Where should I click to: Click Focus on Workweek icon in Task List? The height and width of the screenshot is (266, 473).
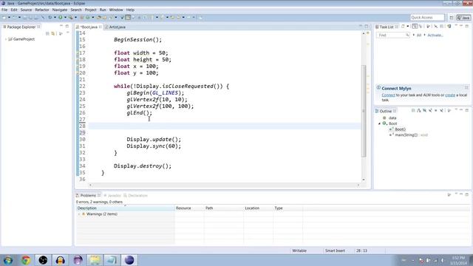(429, 27)
